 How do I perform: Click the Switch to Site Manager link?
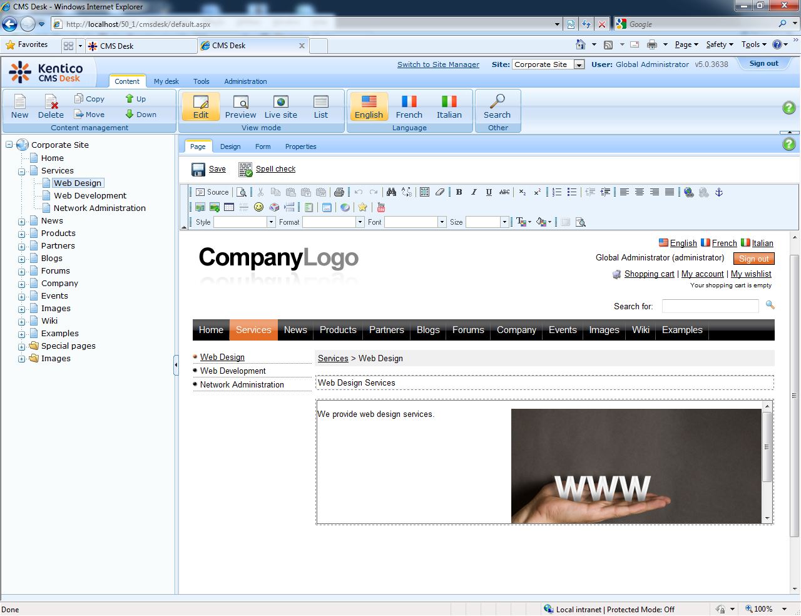point(438,64)
